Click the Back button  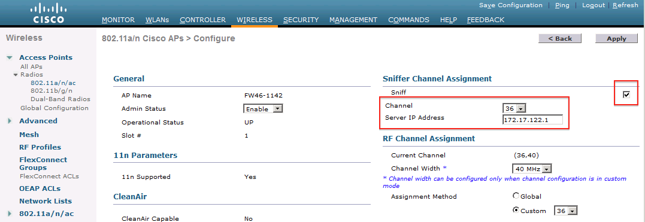point(560,38)
